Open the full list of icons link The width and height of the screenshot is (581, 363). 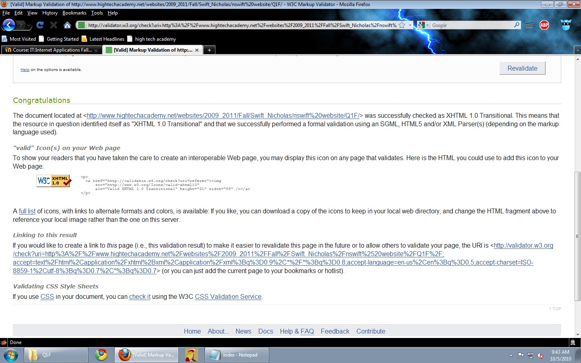tap(27, 211)
